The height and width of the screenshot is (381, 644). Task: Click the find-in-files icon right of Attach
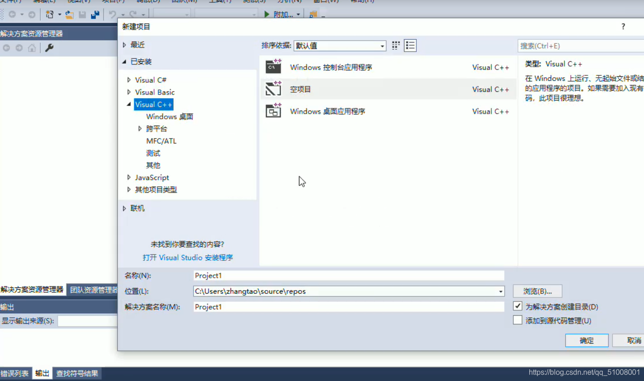click(x=313, y=15)
